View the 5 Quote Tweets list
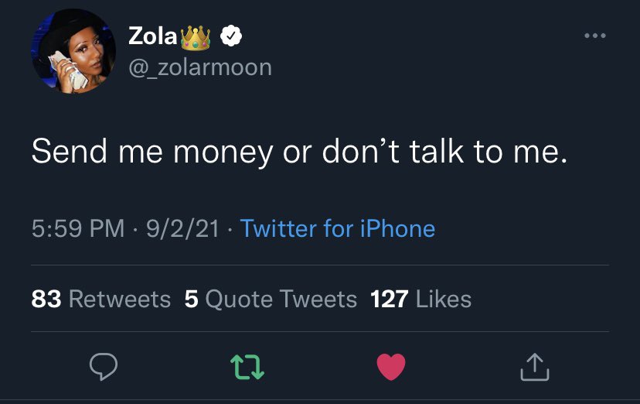The image size is (640, 404). point(271,299)
